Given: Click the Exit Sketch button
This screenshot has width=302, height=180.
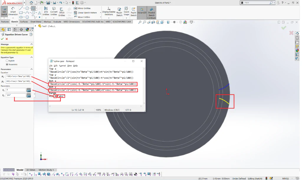Looking at the screenshot, I should [4, 12].
